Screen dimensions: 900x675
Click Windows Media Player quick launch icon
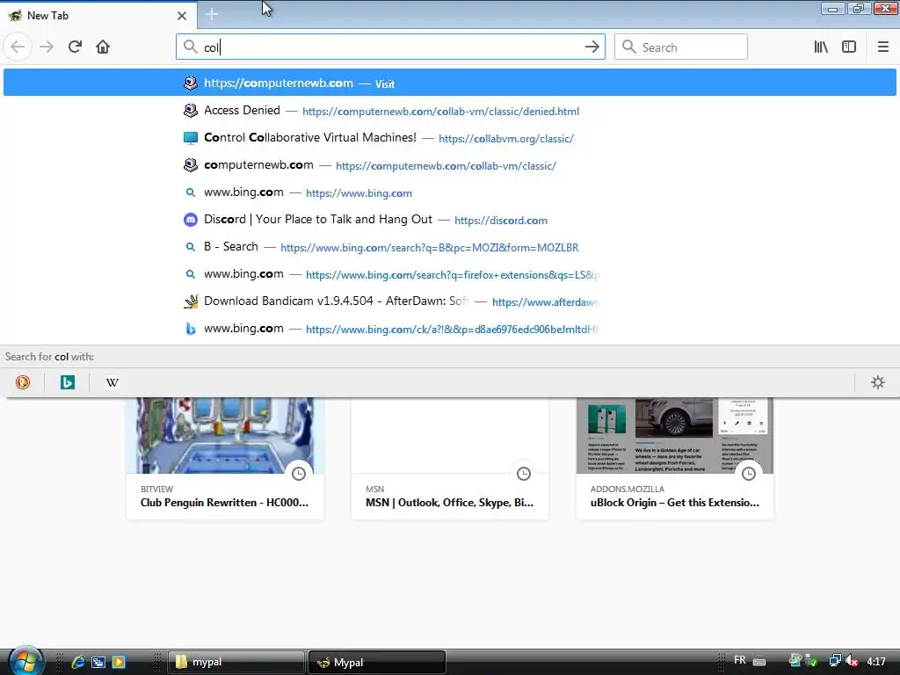click(x=119, y=662)
